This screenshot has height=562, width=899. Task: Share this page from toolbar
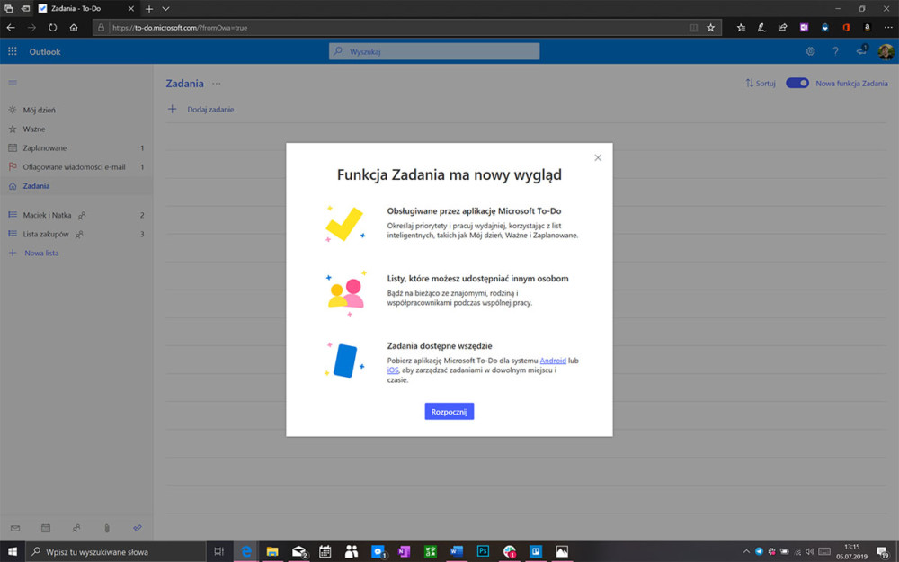click(x=783, y=28)
